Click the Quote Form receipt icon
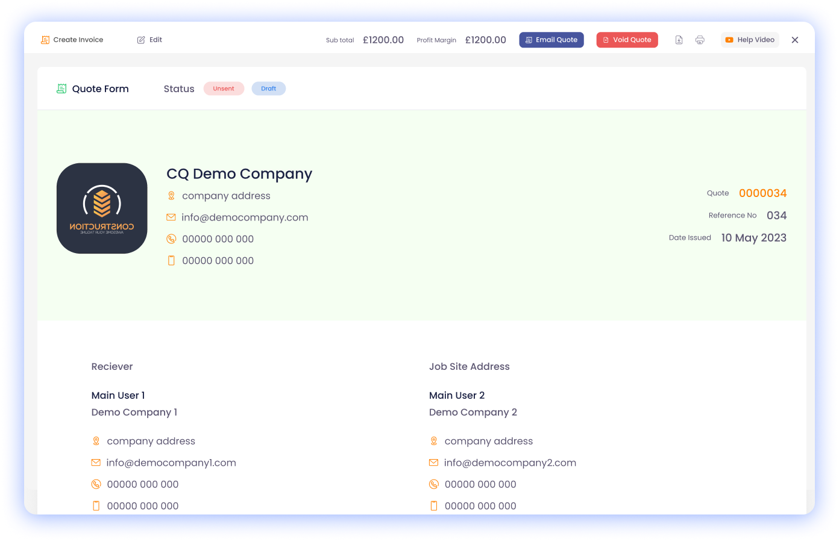839x541 pixels. (61, 89)
